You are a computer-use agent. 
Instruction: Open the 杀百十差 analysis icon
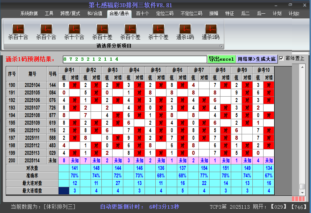(x=102, y=32)
